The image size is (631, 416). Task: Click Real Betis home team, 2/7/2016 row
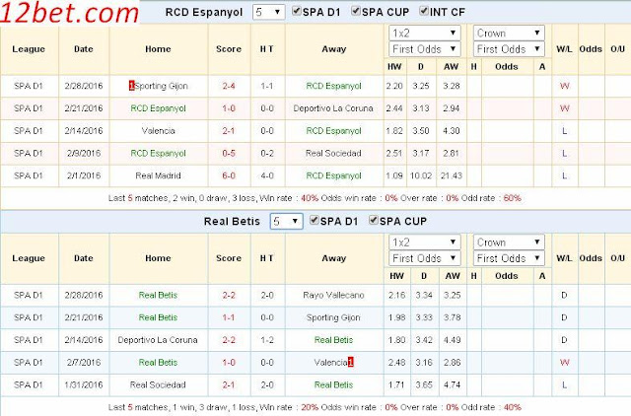[158, 363]
